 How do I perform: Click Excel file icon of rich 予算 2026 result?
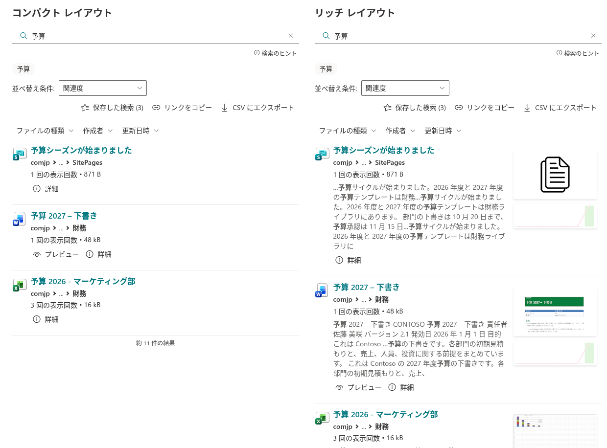322,419
